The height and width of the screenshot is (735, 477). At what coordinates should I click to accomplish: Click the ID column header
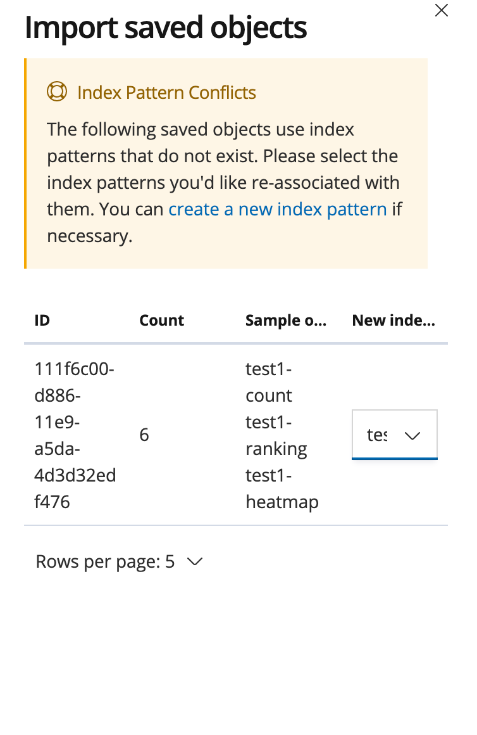[x=42, y=320]
